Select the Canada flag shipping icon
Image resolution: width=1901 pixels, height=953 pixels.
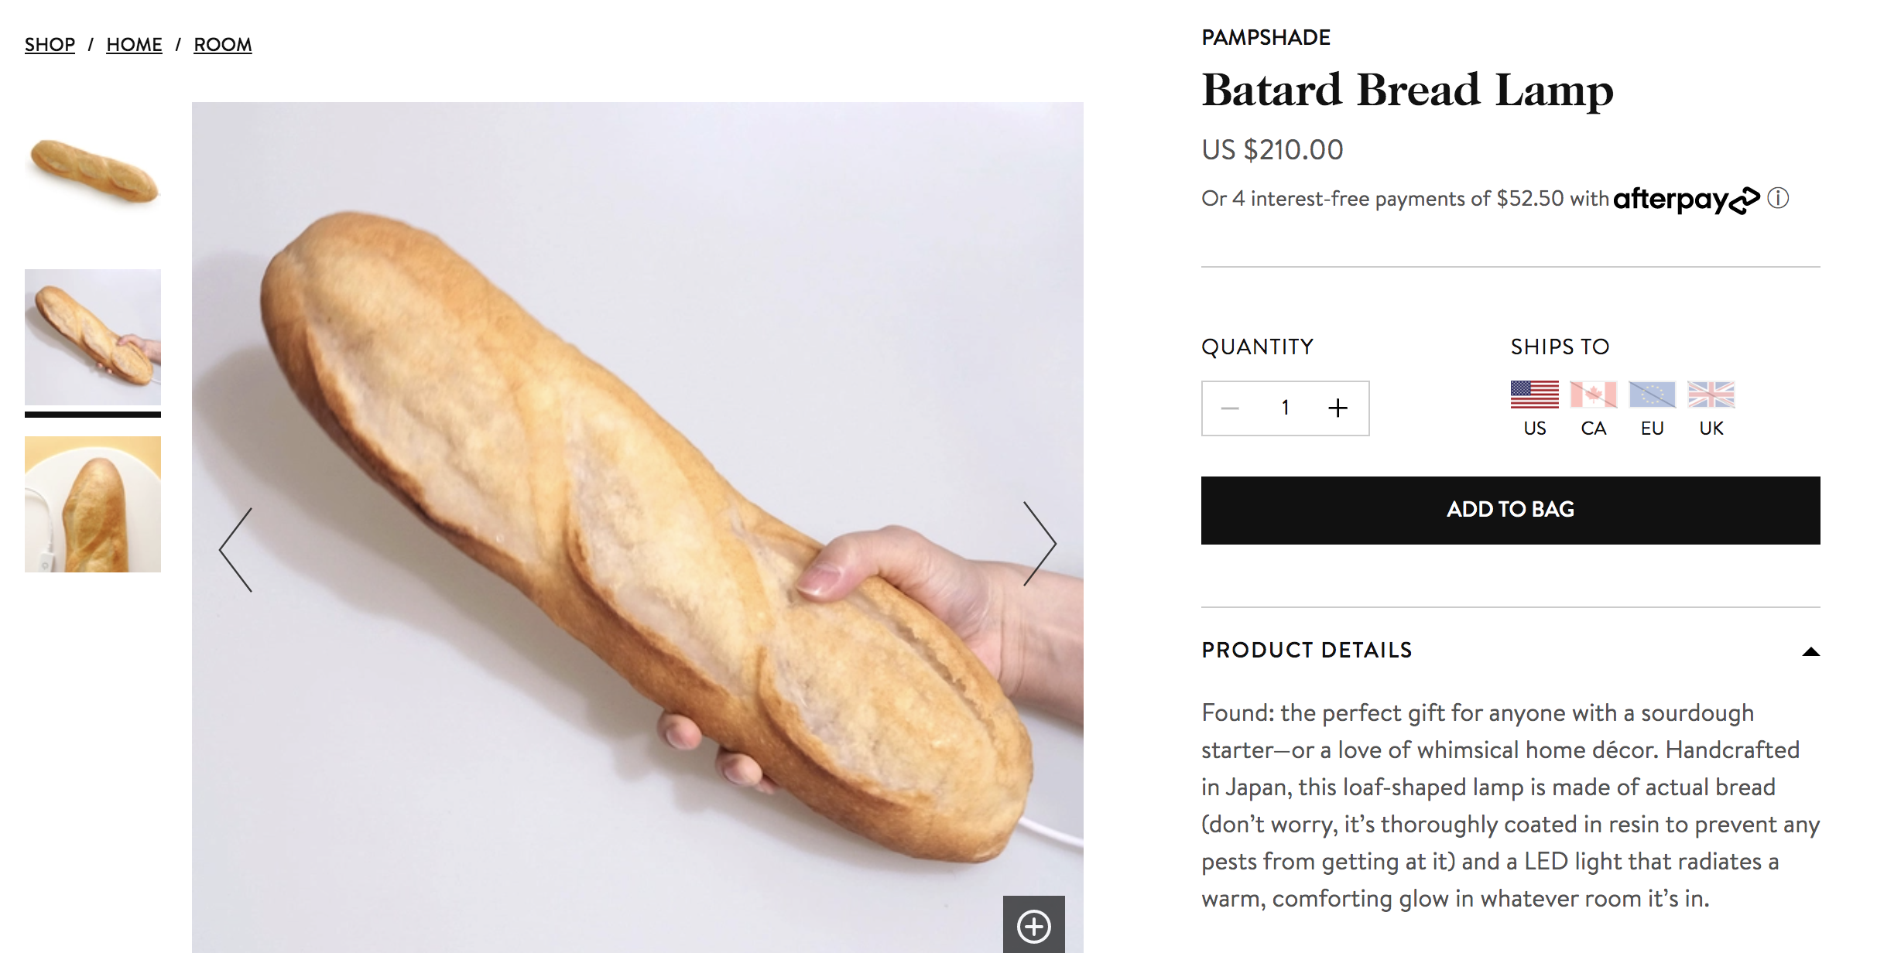[1593, 395]
